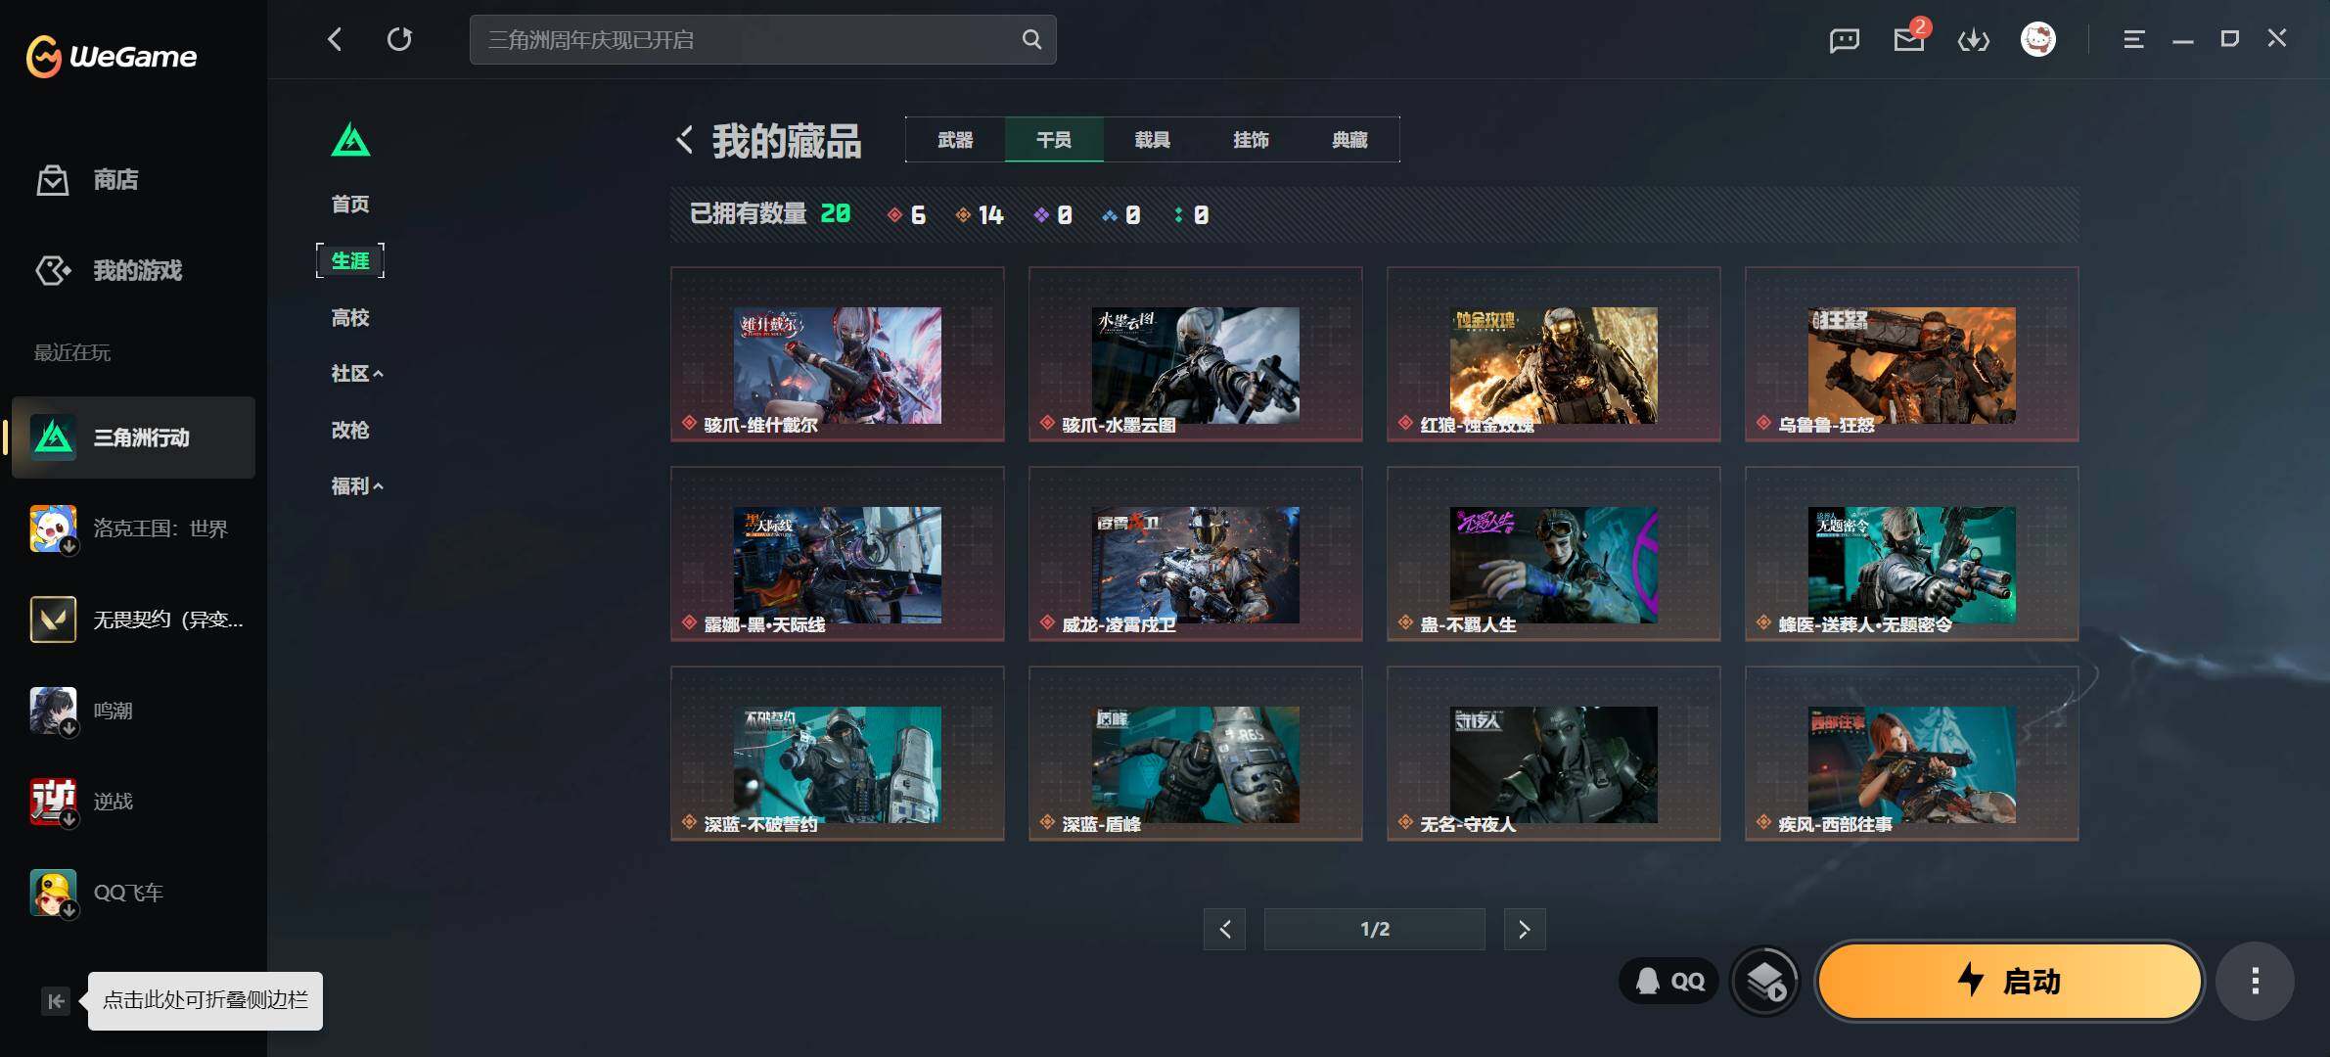This screenshot has width=2330, height=1057.
Task: Open the 改枪 menu item
Action: [350, 430]
